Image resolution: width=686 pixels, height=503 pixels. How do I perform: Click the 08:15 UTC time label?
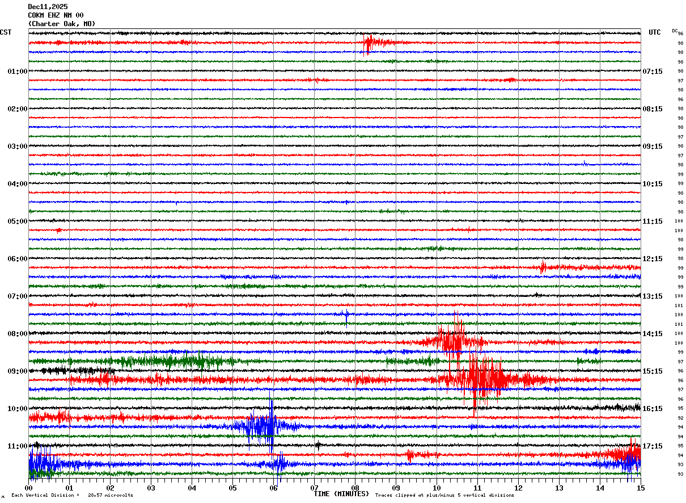coord(653,109)
